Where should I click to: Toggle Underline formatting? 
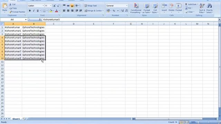(38, 11)
